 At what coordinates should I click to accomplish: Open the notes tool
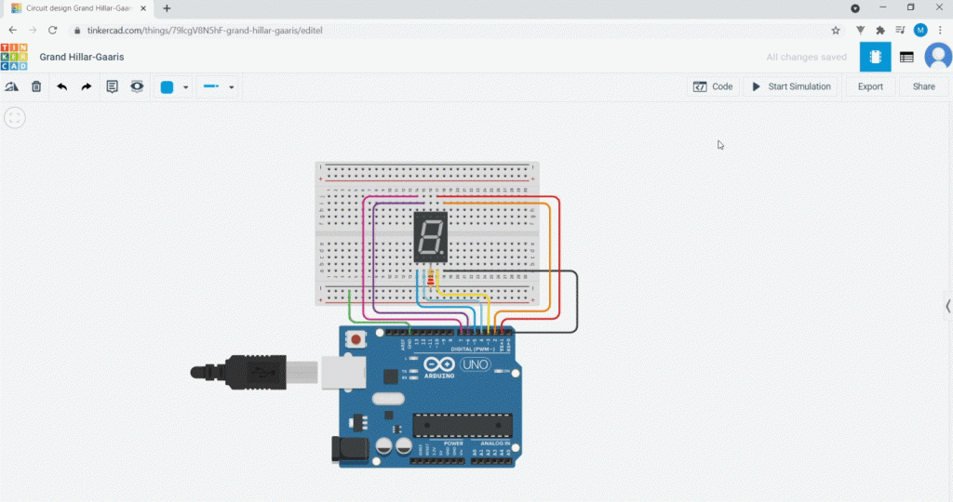tap(112, 86)
